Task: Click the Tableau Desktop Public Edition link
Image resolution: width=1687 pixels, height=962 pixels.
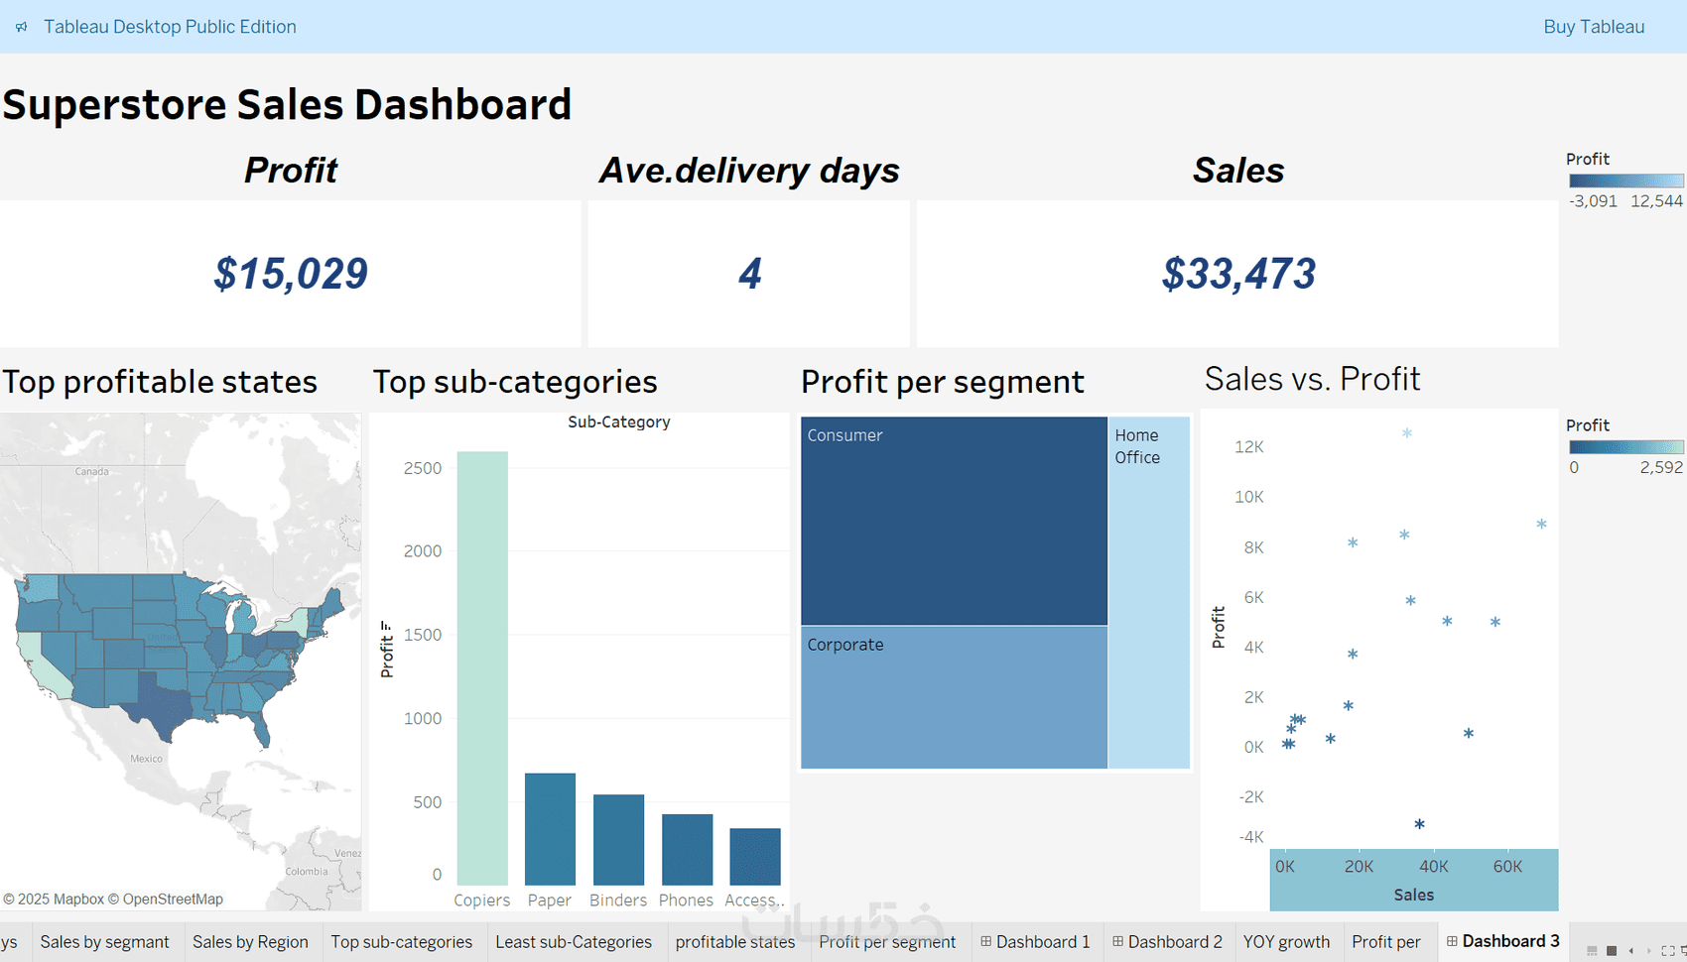Action: 170,27
